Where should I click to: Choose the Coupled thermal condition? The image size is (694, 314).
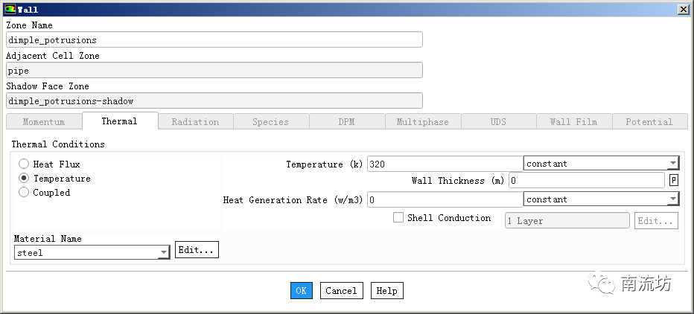25,193
